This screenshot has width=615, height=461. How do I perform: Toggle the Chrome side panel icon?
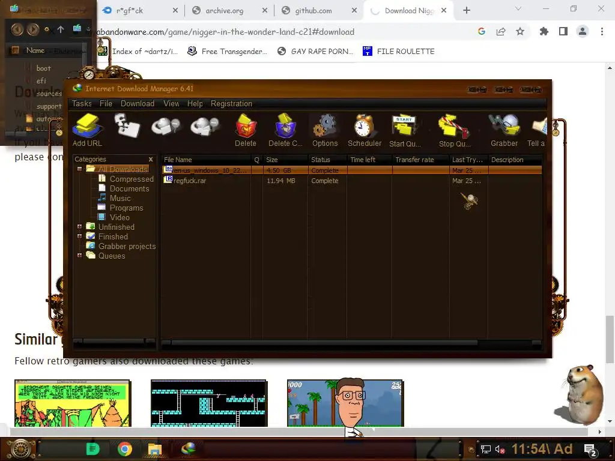click(563, 32)
